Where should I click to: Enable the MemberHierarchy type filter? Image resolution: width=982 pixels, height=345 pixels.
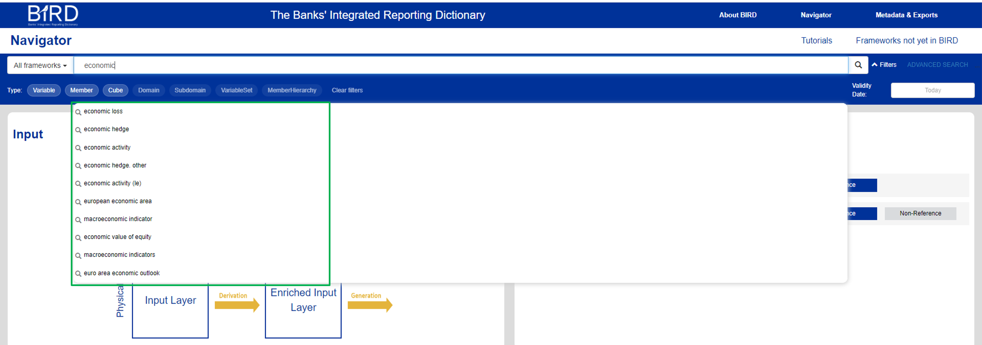292,90
